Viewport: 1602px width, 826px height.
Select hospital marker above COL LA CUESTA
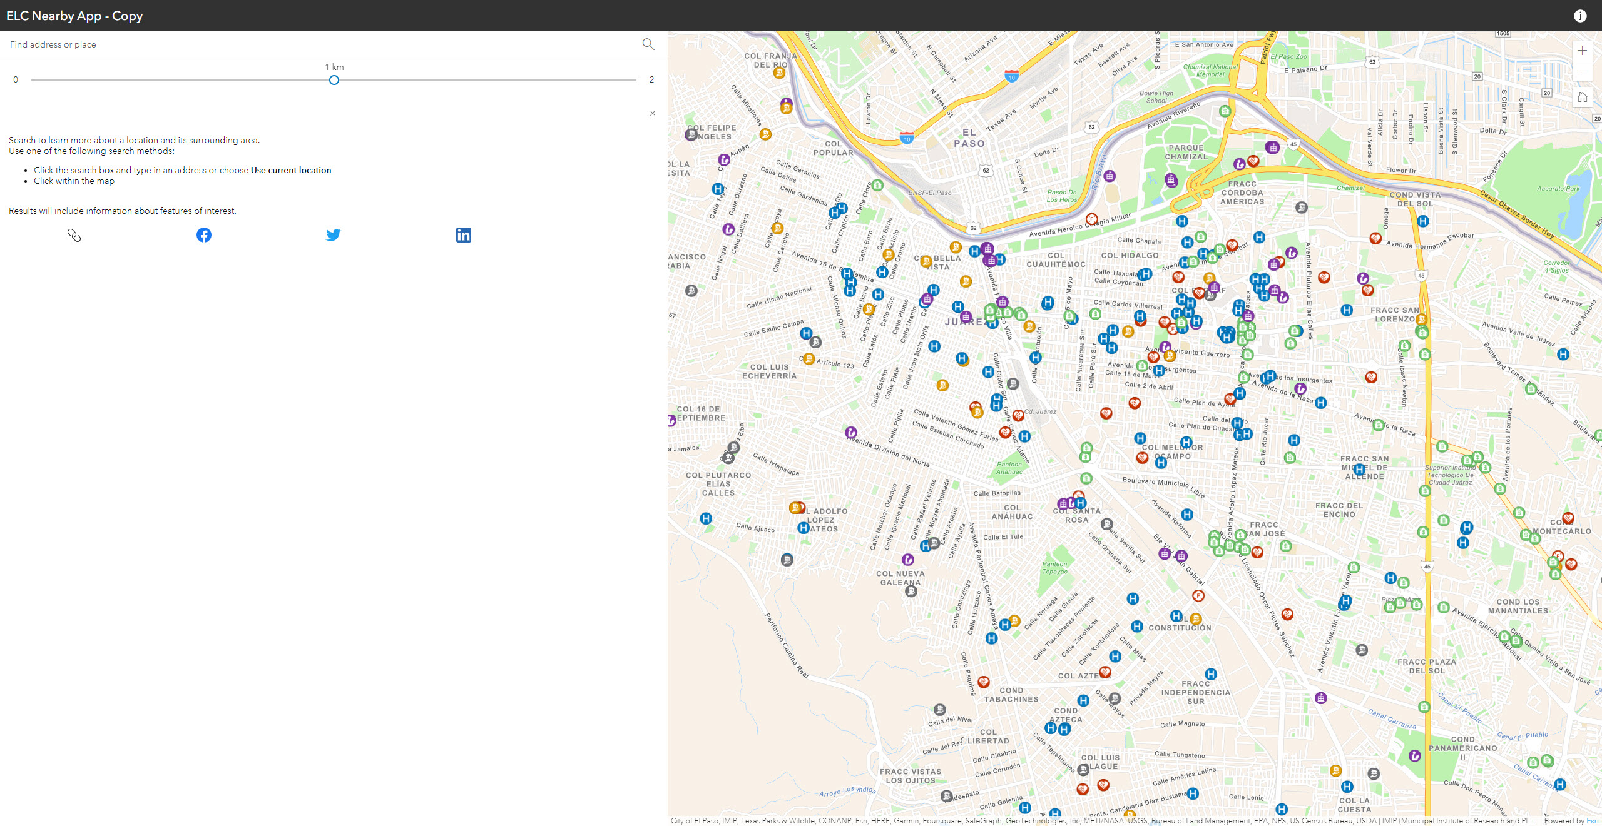tap(1348, 787)
